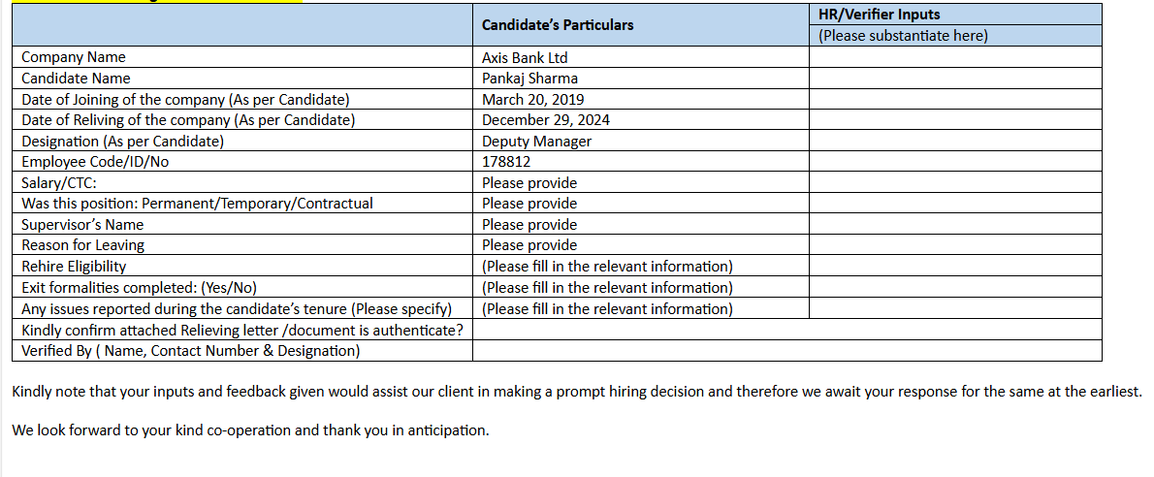Click HR input cell for Date of Joining
The image size is (1154, 477).
(x=955, y=99)
